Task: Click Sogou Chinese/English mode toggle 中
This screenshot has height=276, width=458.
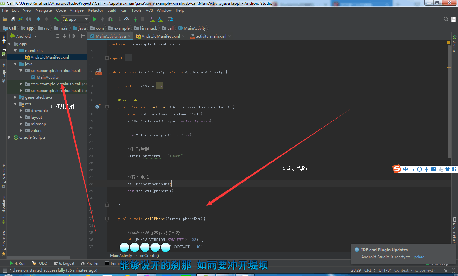Action: point(405,169)
